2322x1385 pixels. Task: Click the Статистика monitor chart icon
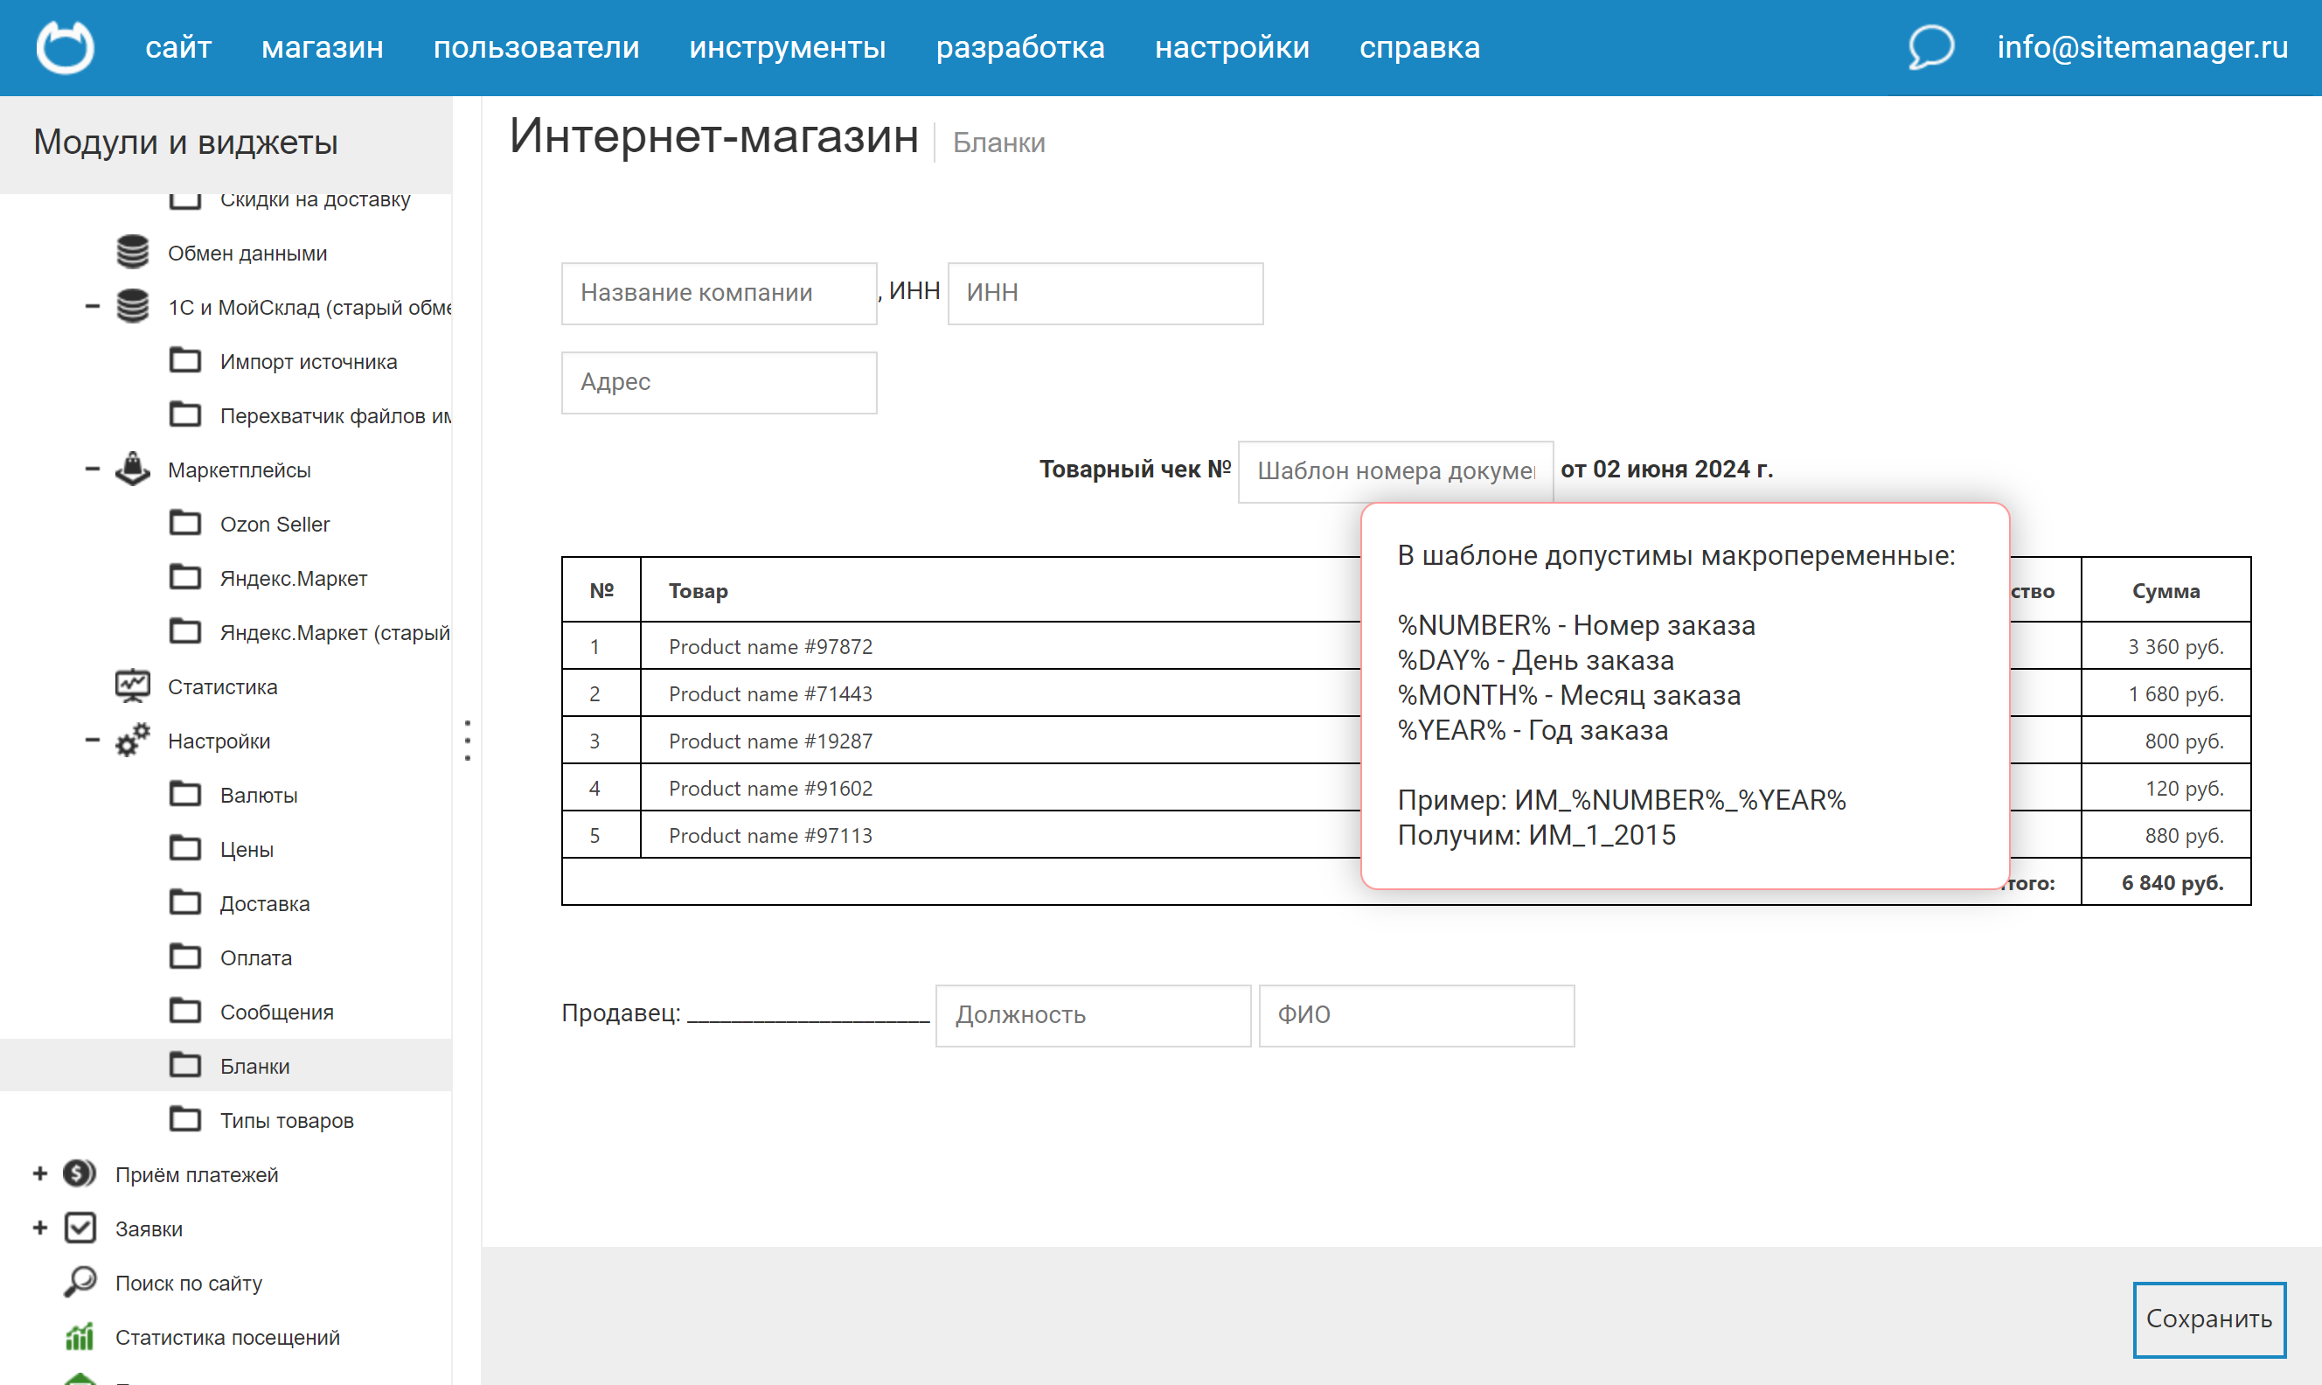tap(133, 686)
